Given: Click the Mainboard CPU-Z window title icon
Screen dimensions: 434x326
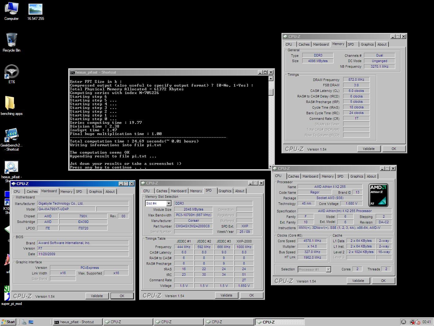Looking at the screenshot, I should (x=14, y=184).
